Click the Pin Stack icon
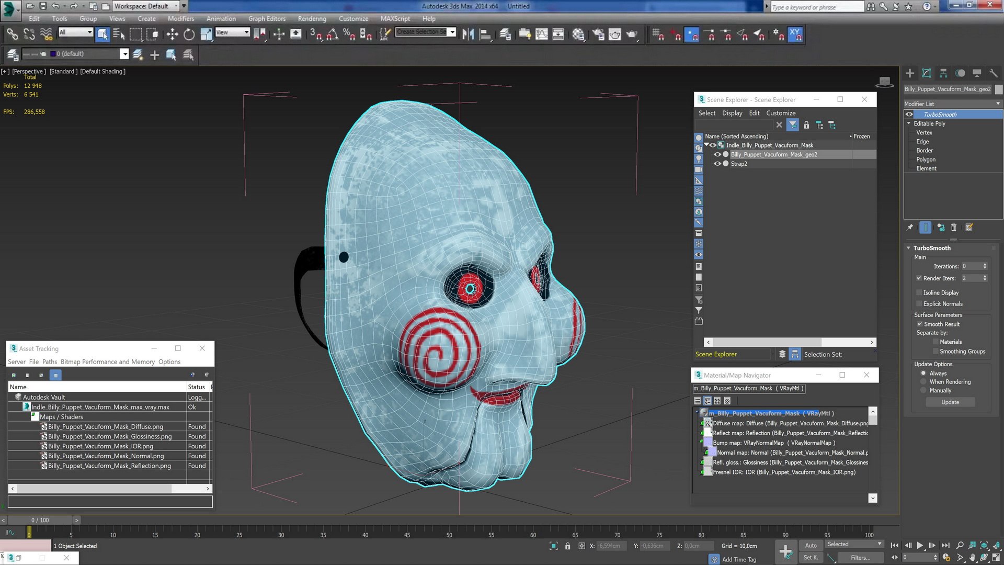Image resolution: width=1004 pixels, height=565 pixels. coord(910,228)
